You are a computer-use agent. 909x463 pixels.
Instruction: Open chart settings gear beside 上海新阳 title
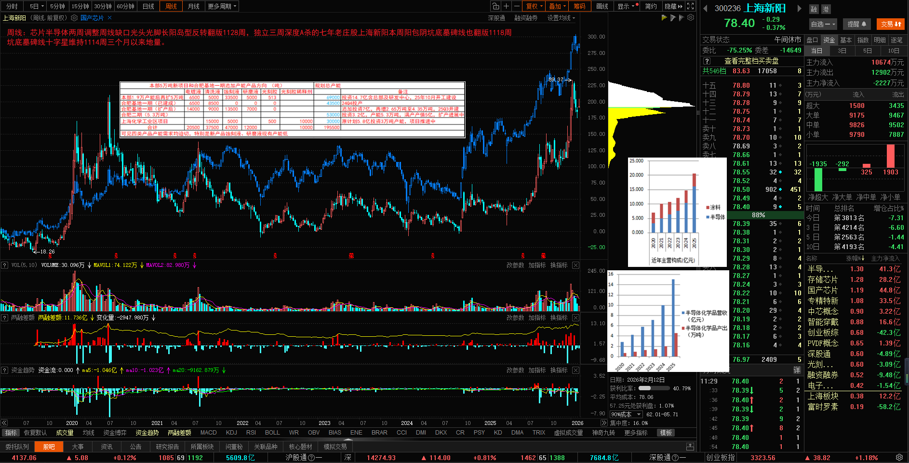click(74, 18)
